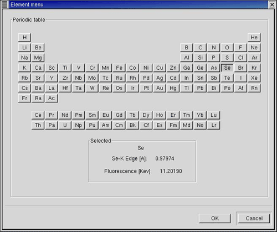Pick the Au element button

[x=160, y=88]
